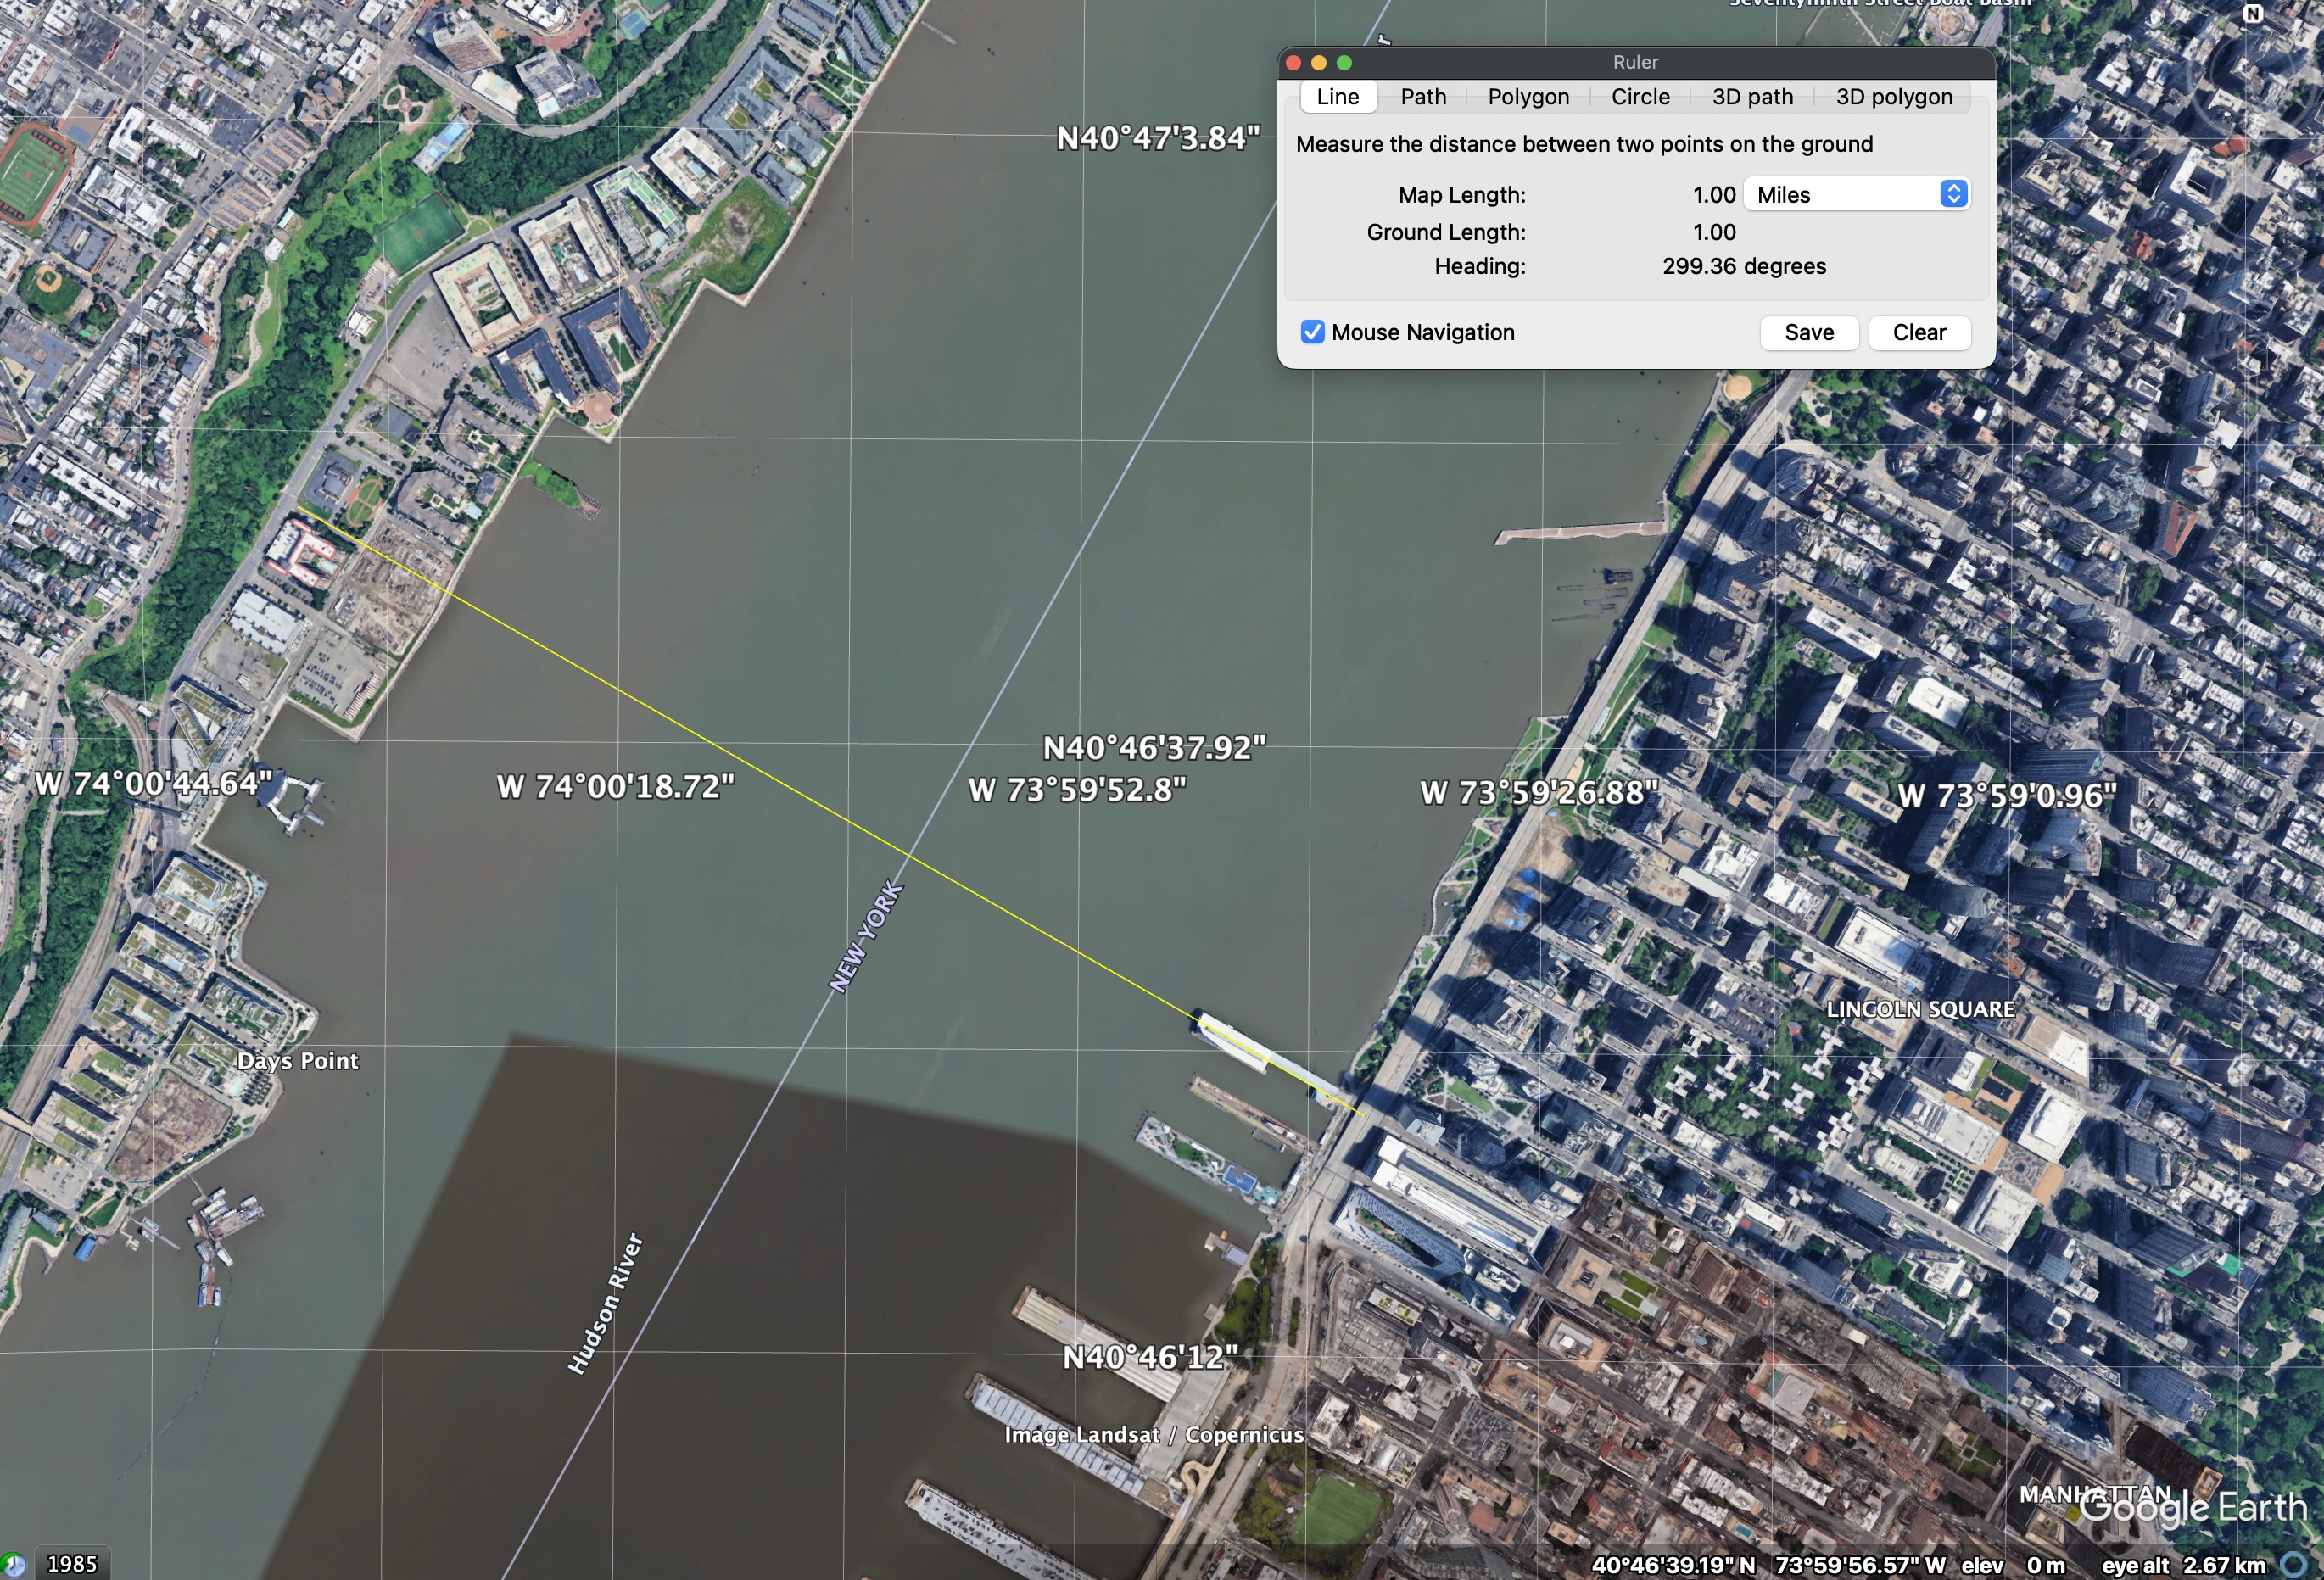This screenshot has width=2324, height=1580.
Task: Save the current ruler measurement
Action: point(1808,332)
